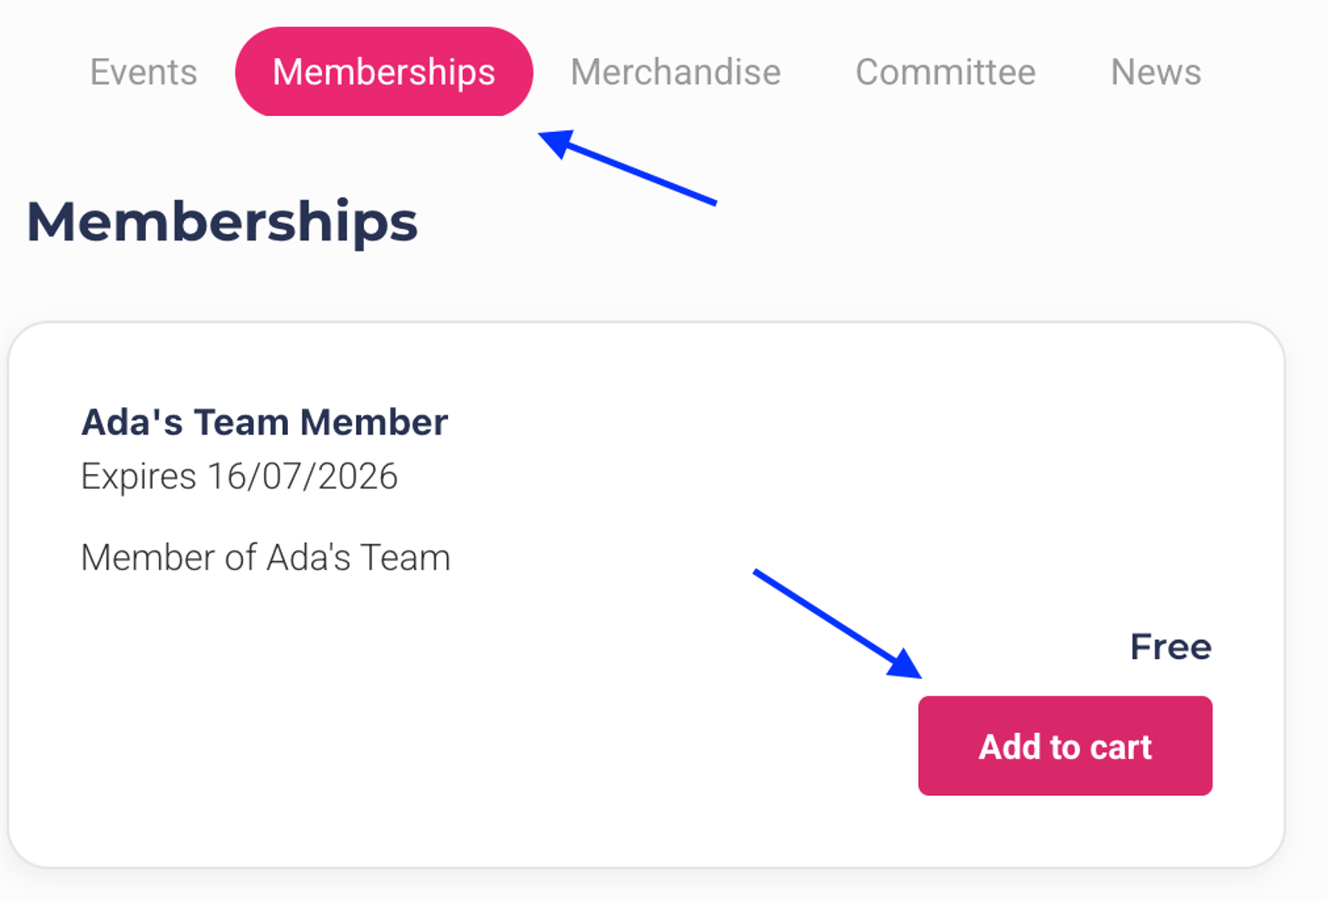This screenshot has width=1327, height=902.
Task: Open the Events tab
Action: click(143, 72)
